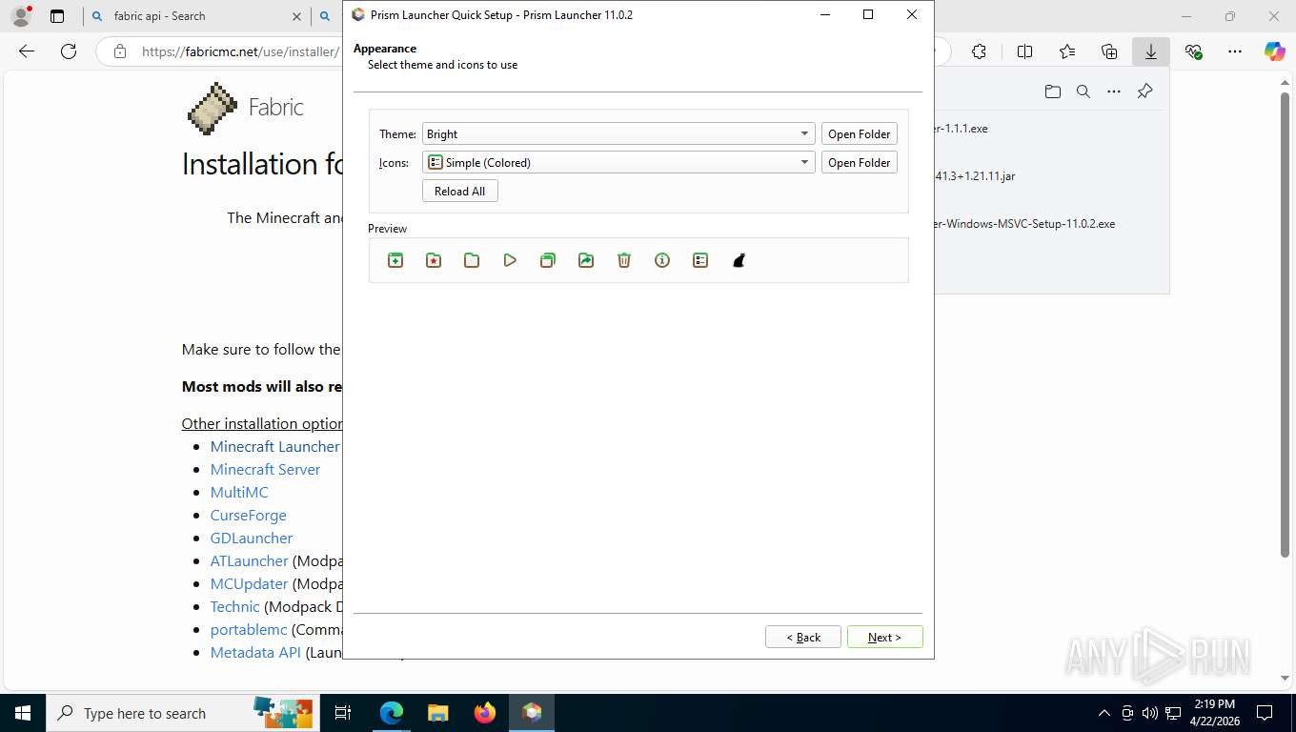Toggle Edge split screen icon
Screen dimensions: 1296x732
[x=1024, y=52]
